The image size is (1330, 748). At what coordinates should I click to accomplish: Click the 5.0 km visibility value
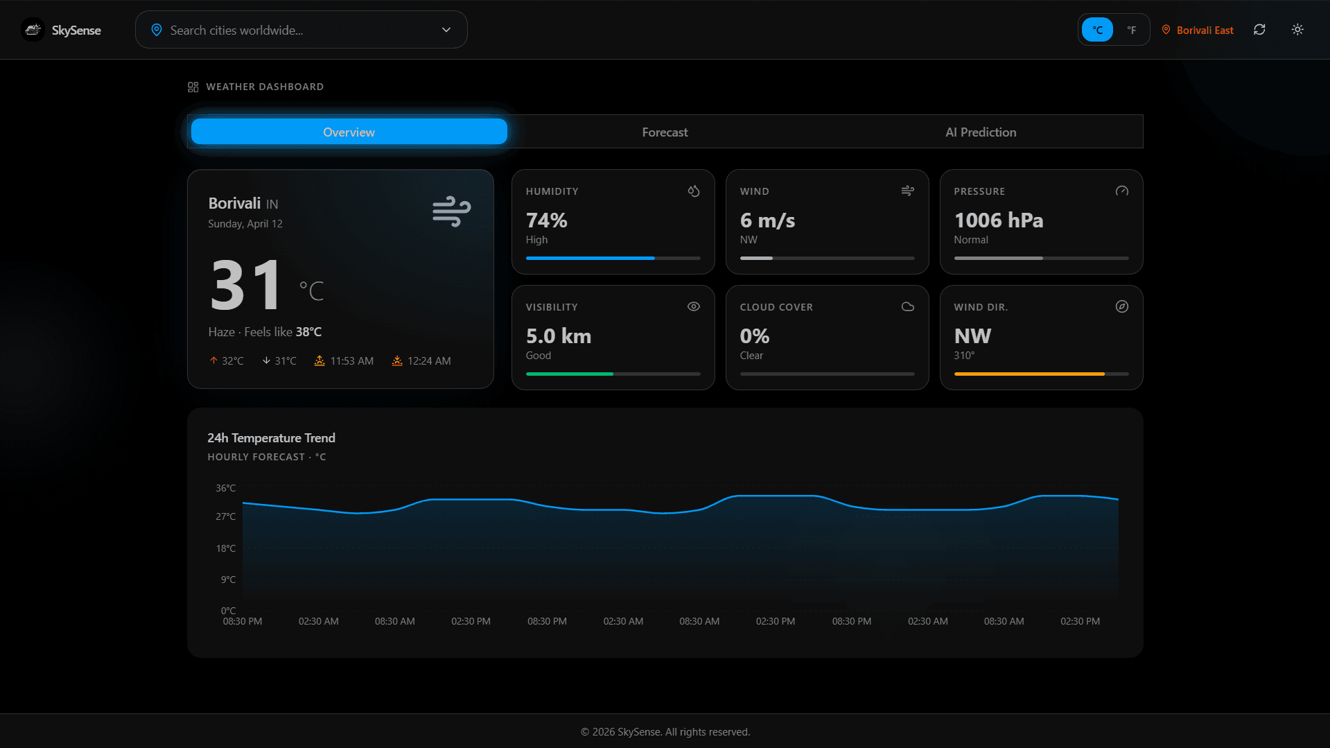(558, 336)
